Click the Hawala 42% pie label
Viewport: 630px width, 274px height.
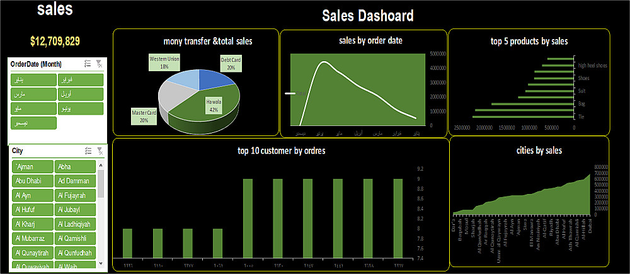[214, 105]
